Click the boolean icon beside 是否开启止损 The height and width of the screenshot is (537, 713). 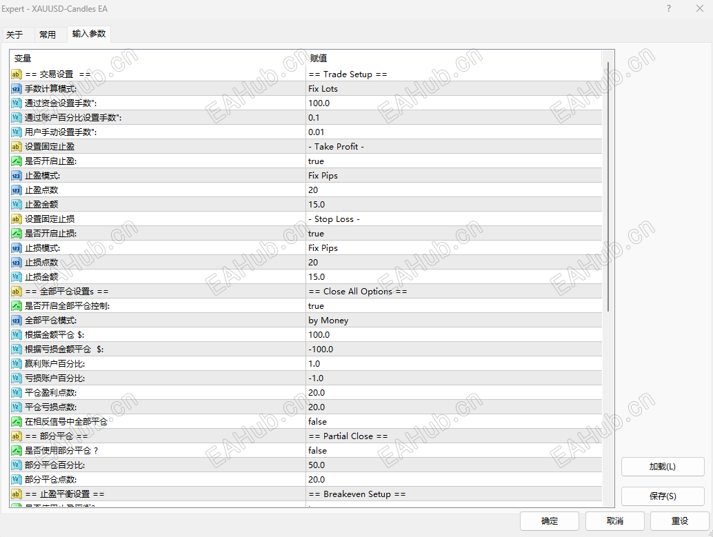17,233
